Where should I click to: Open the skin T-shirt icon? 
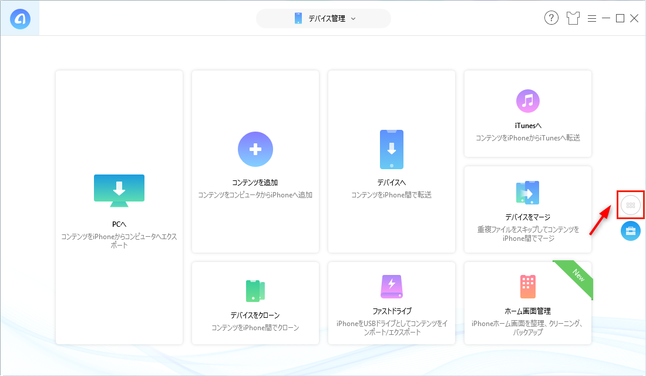[573, 18]
